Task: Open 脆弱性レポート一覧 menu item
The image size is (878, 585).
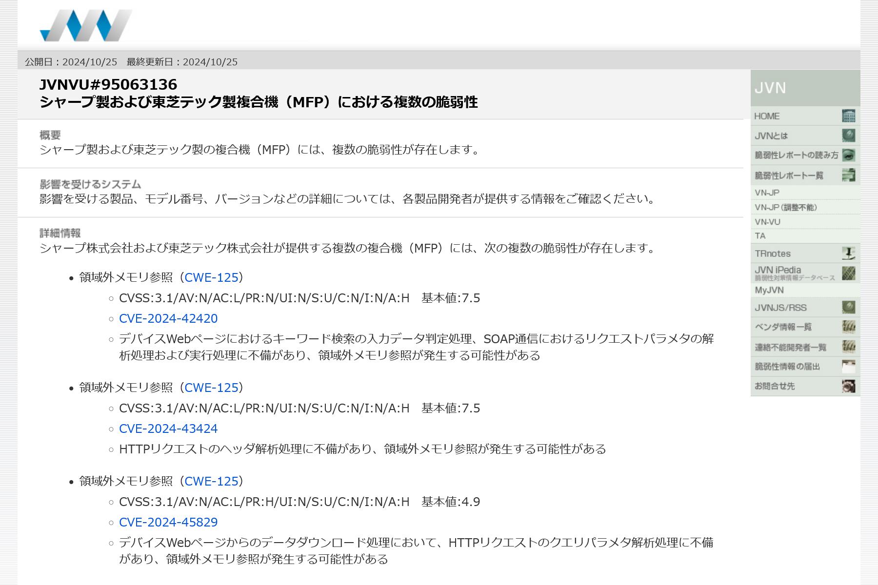Action: 805,175
